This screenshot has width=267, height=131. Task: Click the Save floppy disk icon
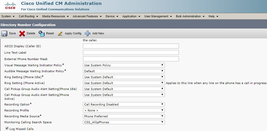tap(4, 34)
